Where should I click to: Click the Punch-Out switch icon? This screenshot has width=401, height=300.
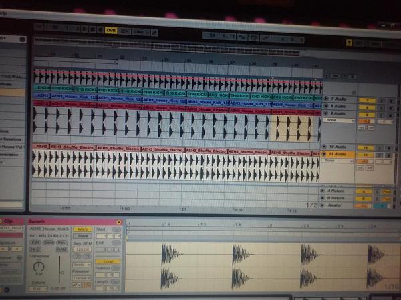pyautogui.click(x=265, y=38)
